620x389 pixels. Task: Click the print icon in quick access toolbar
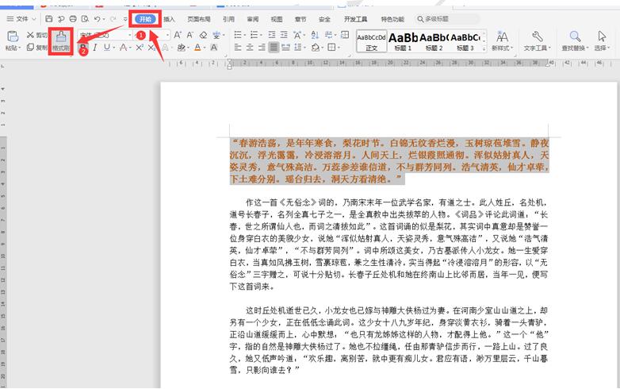tap(73, 18)
